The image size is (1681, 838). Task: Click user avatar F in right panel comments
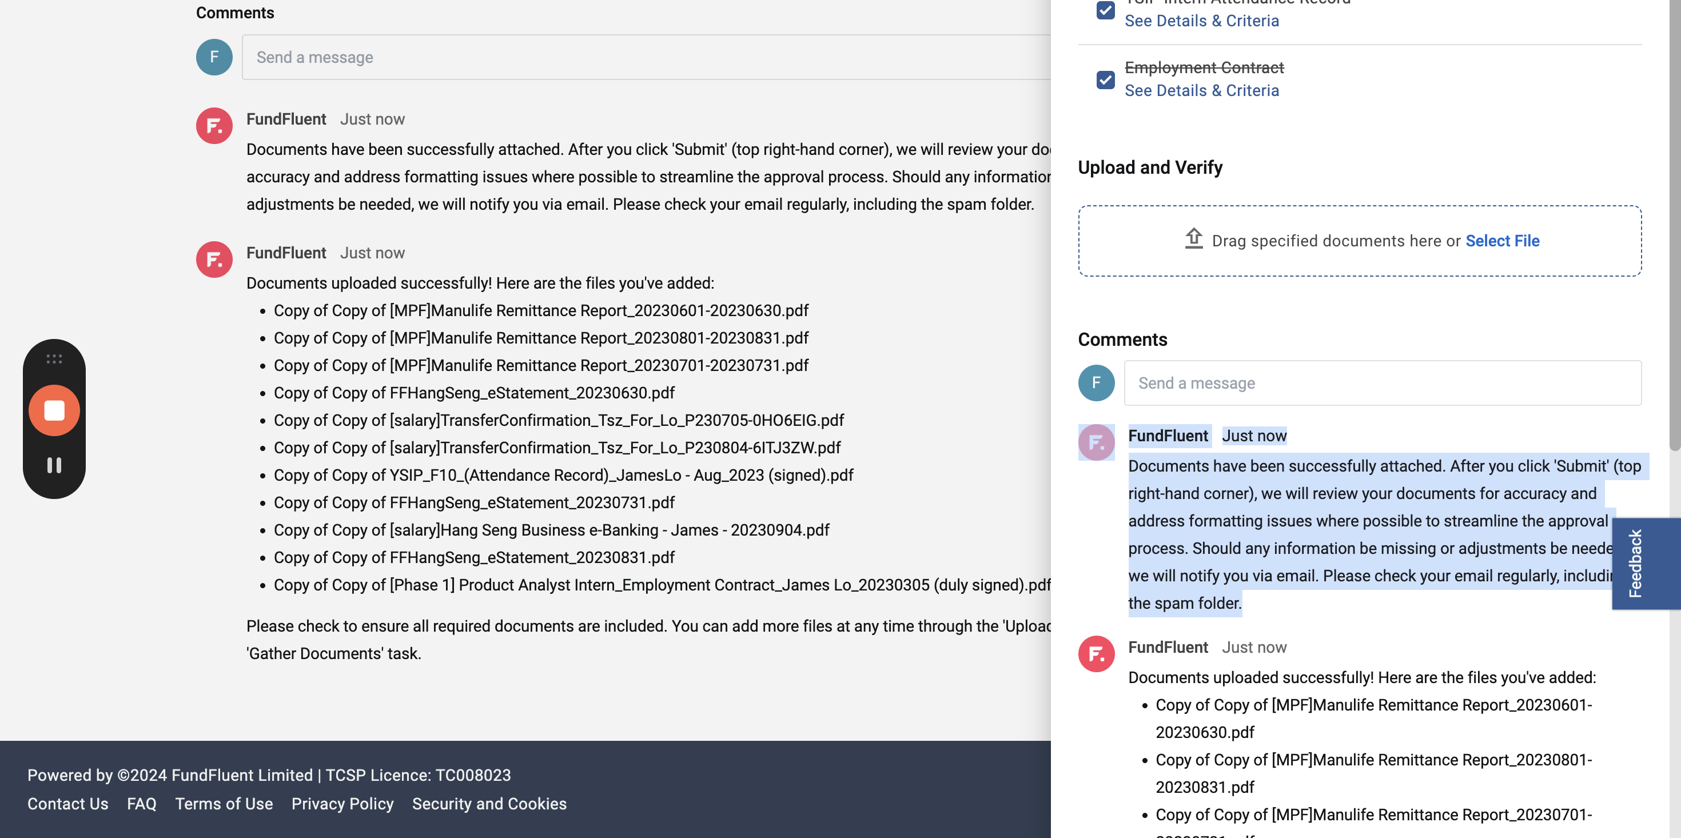[x=1096, y=383]
